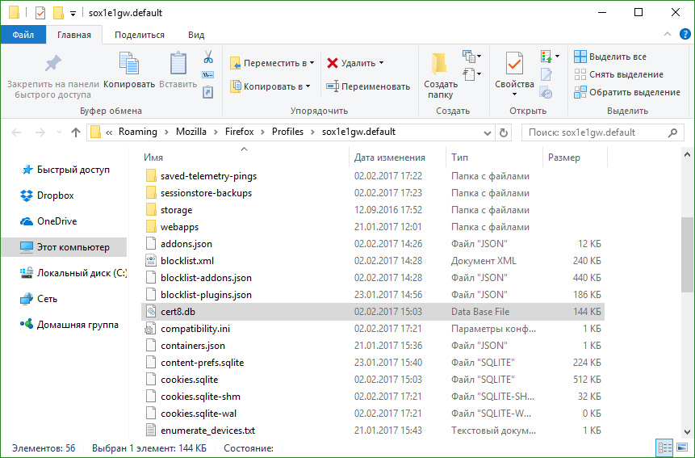Go up one folder level arrow
Viewport: 695px width, 458px height.
(x=76, y=132)
